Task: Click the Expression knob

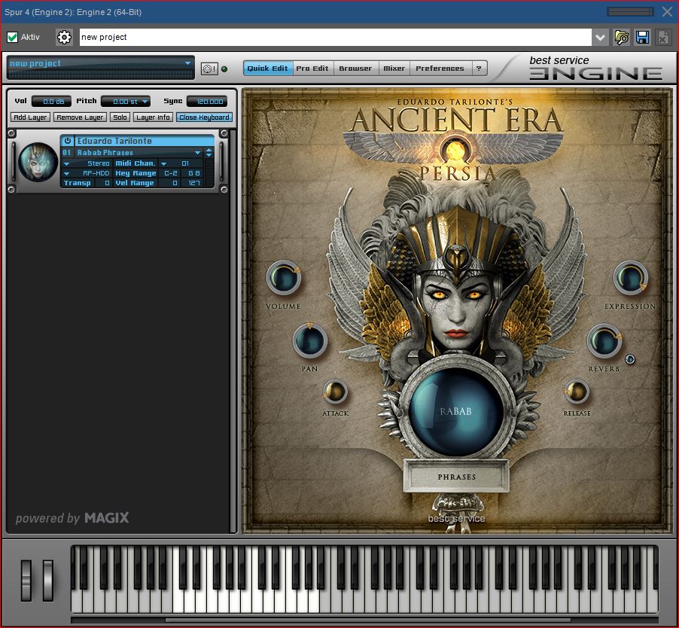Action: click(x=630, y=278)
